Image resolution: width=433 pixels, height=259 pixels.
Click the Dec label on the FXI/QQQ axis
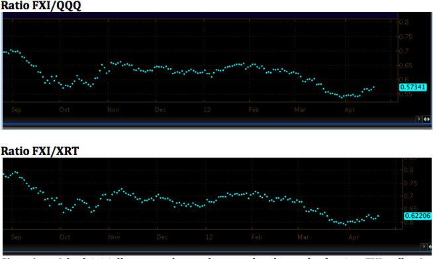point(160,110)
